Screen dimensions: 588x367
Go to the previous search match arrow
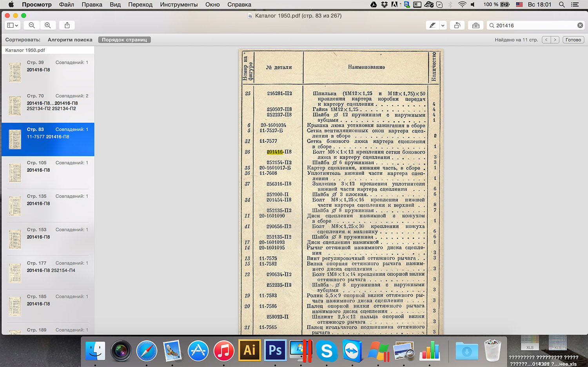546,40
